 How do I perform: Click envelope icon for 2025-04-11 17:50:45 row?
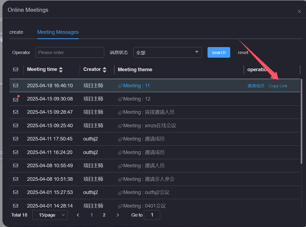pos(15,139)
